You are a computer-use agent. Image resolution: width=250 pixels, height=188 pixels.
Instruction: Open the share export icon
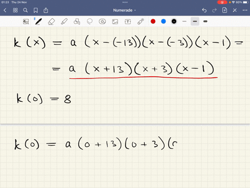point(46,10)
